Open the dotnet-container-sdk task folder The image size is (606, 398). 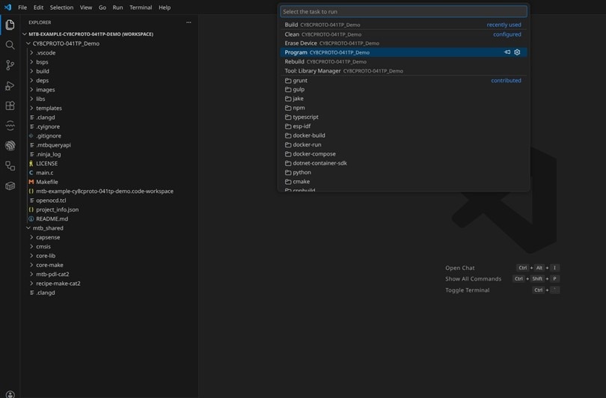[x=403, y=163]
